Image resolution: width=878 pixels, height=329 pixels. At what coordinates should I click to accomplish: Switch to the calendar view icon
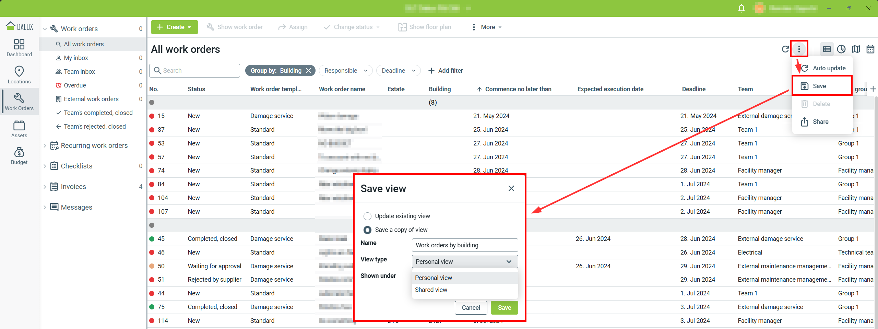[x=870, y=49]
